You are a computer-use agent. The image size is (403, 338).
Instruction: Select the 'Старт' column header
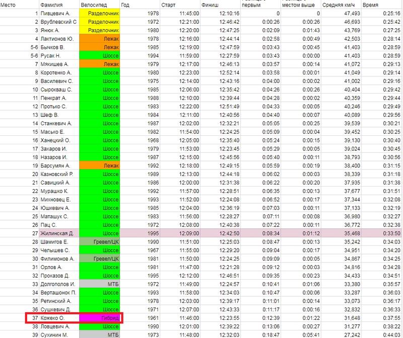(180, 5)
